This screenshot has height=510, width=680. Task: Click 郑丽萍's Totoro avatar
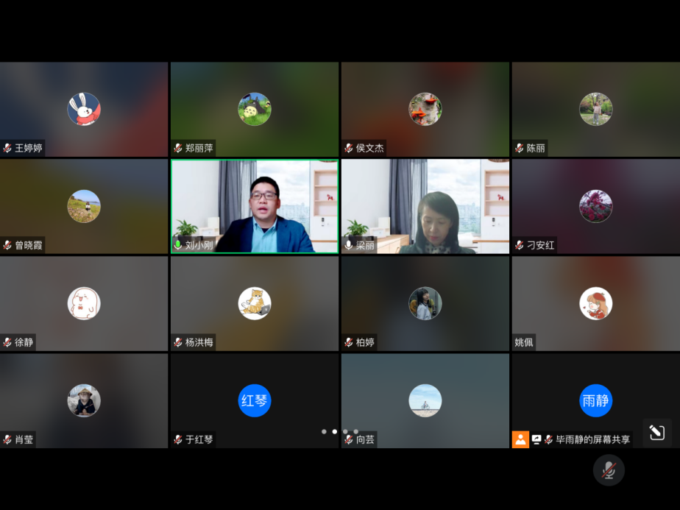255,109
